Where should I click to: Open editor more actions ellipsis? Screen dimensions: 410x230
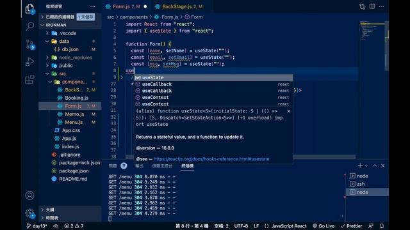point(382,6)
